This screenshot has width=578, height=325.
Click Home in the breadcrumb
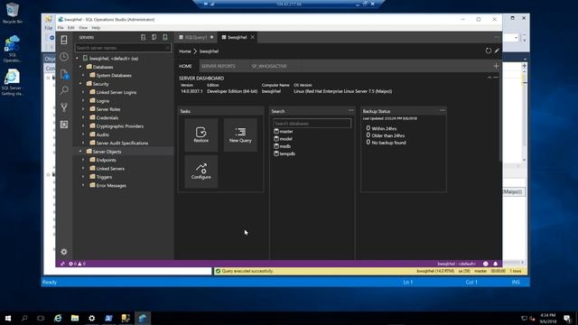pos(185,51)
